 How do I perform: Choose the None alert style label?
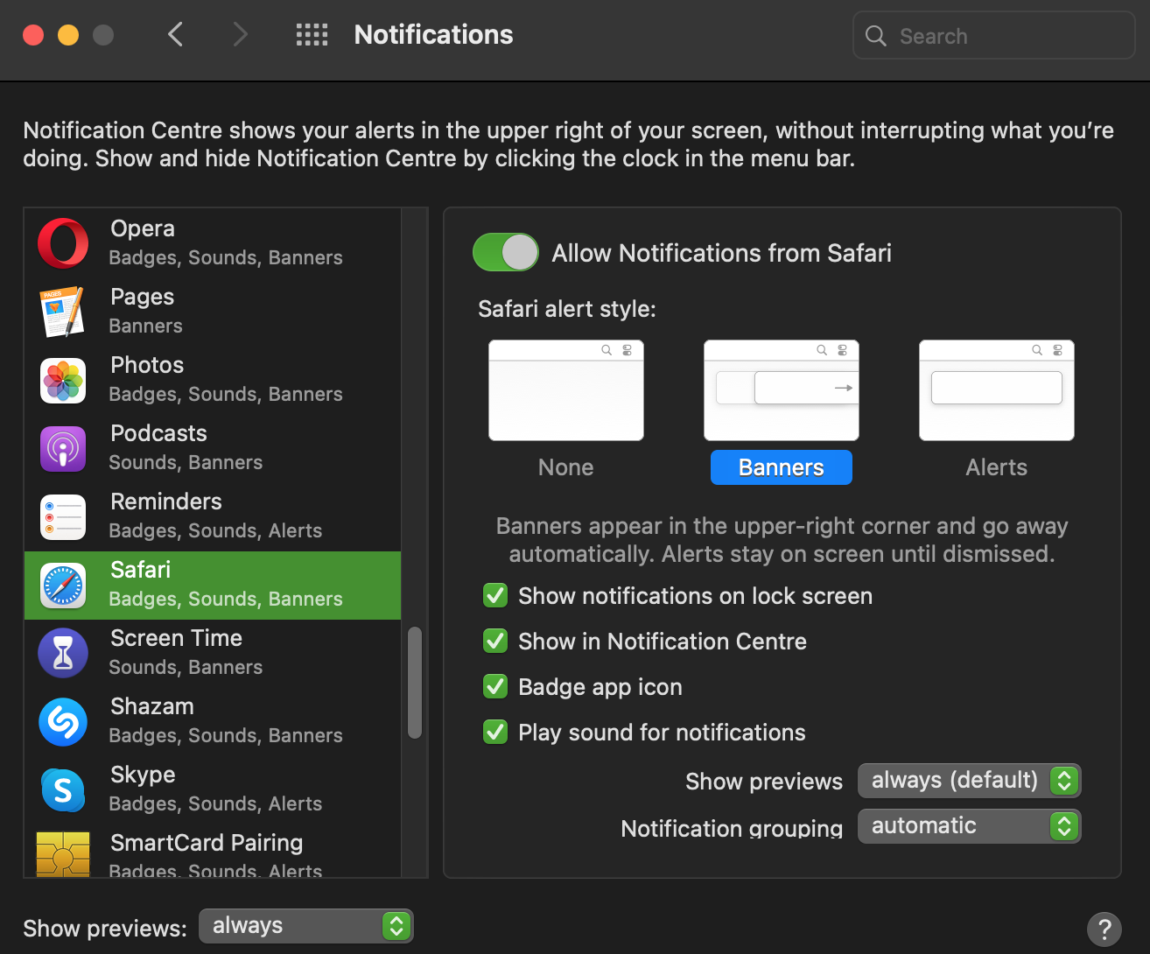[566, 467]
